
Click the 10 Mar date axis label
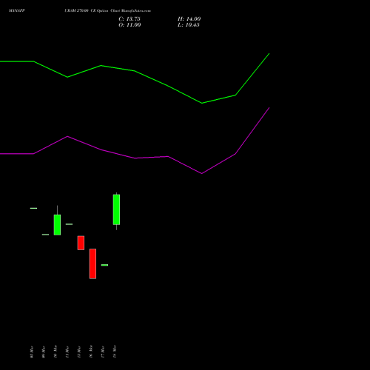[55, 351]
